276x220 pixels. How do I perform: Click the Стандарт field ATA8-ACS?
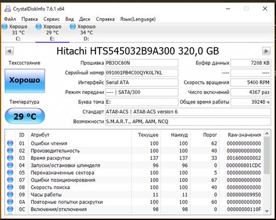coord(188,111)
